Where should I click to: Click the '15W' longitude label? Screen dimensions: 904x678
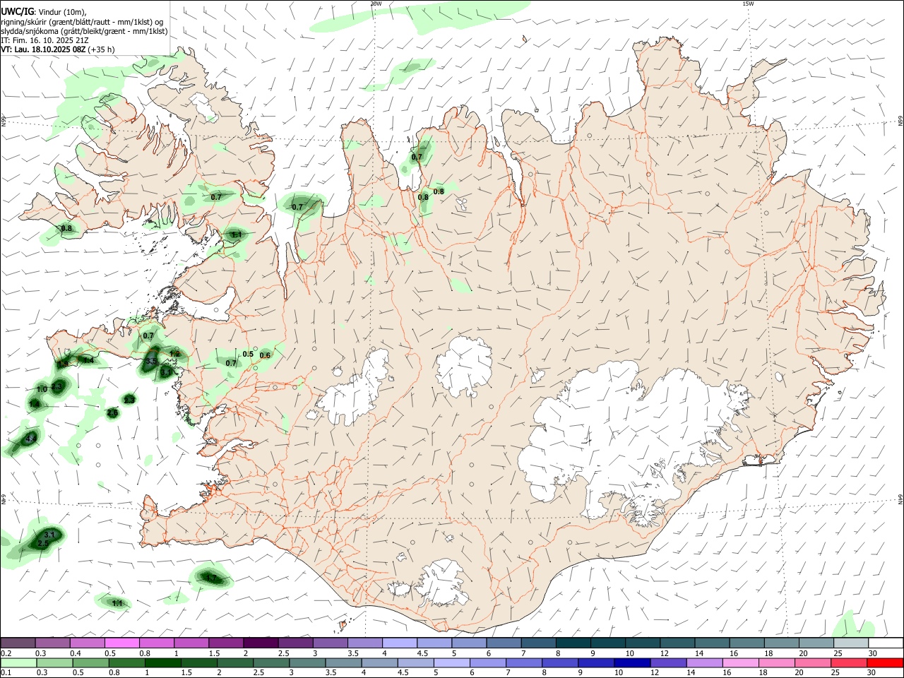pos(748,4)
